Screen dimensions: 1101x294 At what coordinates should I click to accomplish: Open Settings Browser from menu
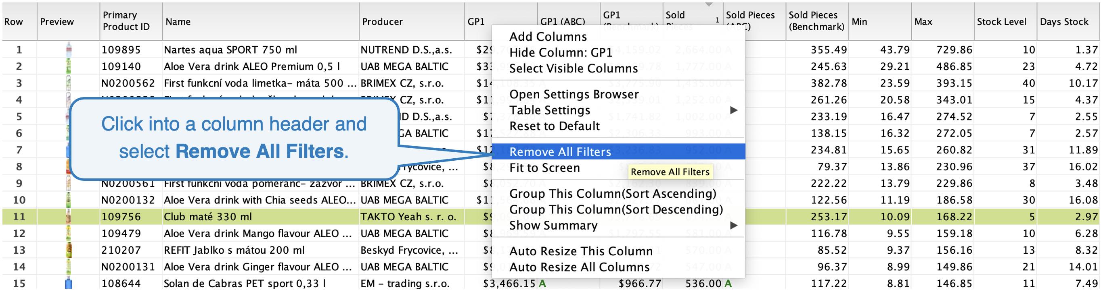[x=574, y=94]
